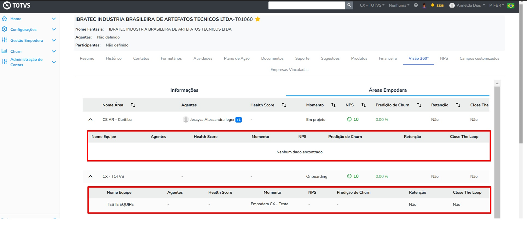Sort by Retenção column arrows
The height and width of the screenshot is (239, 527).
click(458, 105)
